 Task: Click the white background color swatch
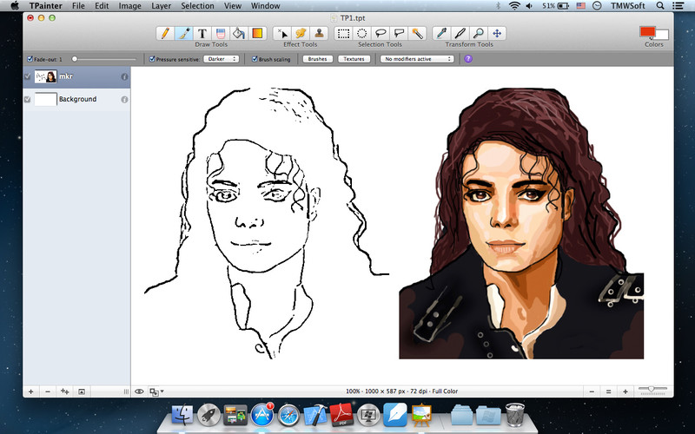pyautogui.click(x=663, y=35)
